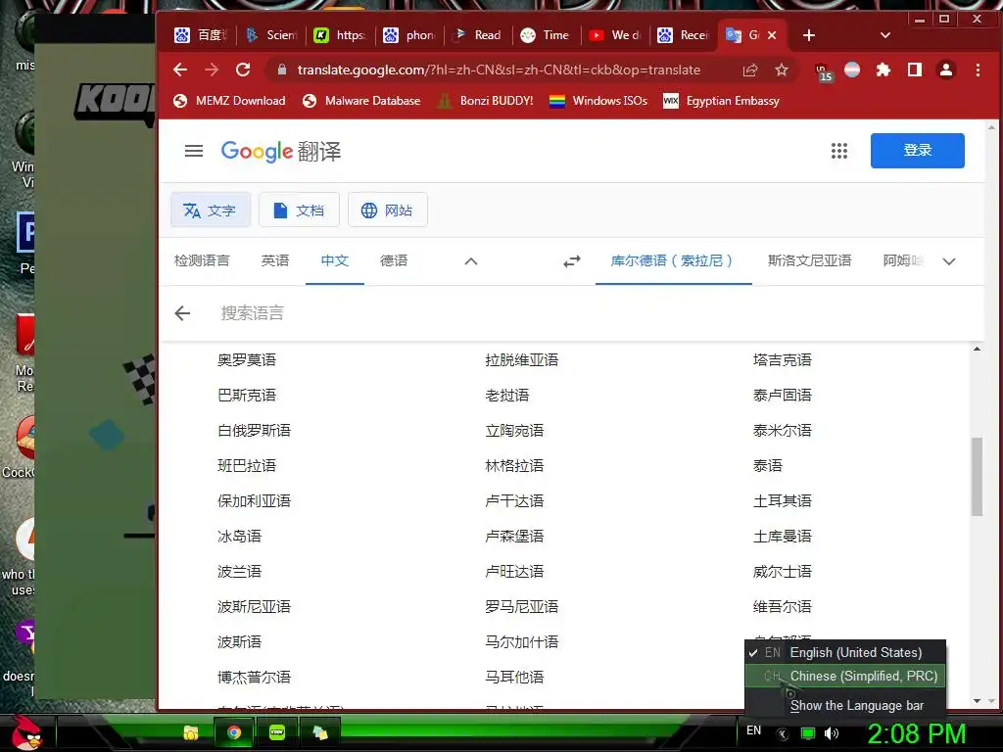Share this page from address bar
The width and height of the screenshot is (1003, 752).
pos(749,70)
